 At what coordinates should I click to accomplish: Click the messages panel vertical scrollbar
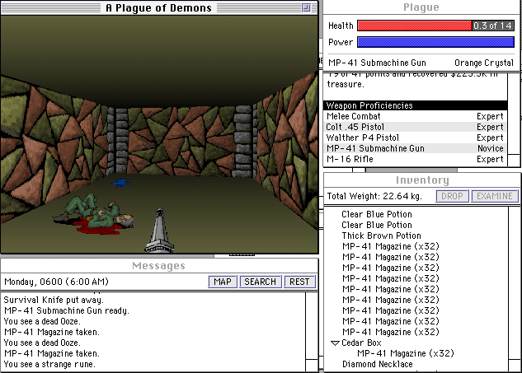tap(312, 332)
